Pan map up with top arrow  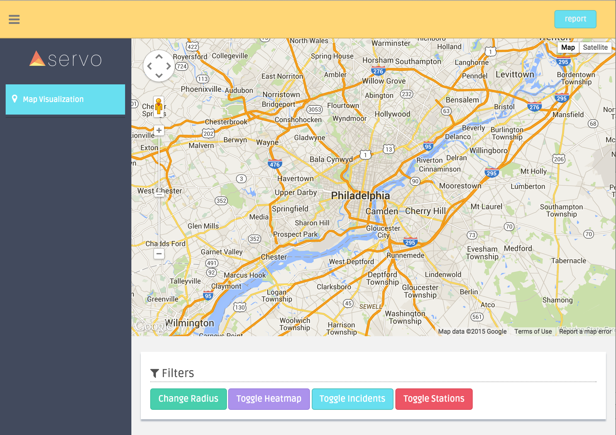(159, 57)
